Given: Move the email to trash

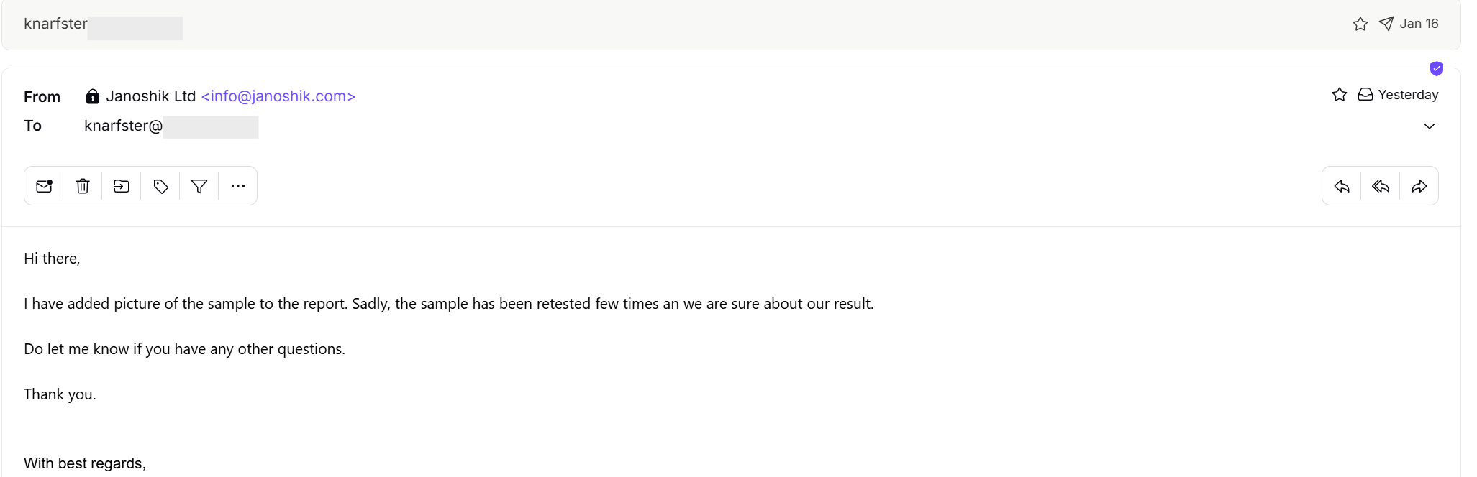Looking at the screenshot, I should pos(83,186).
